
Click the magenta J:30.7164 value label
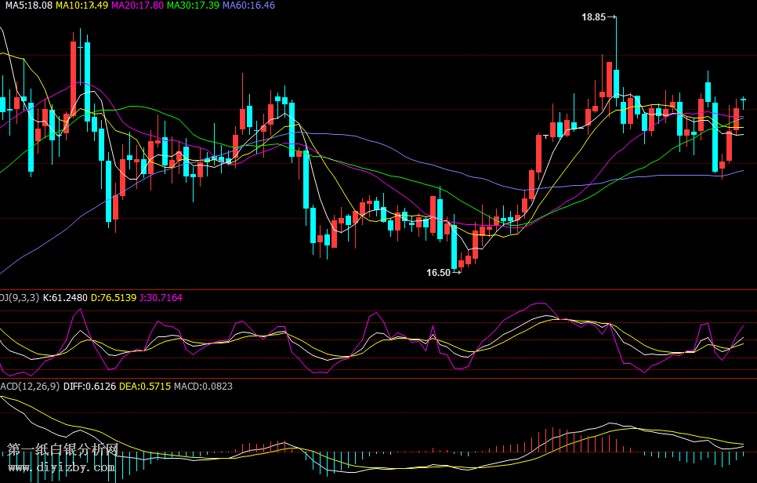(x=161, y=298)
